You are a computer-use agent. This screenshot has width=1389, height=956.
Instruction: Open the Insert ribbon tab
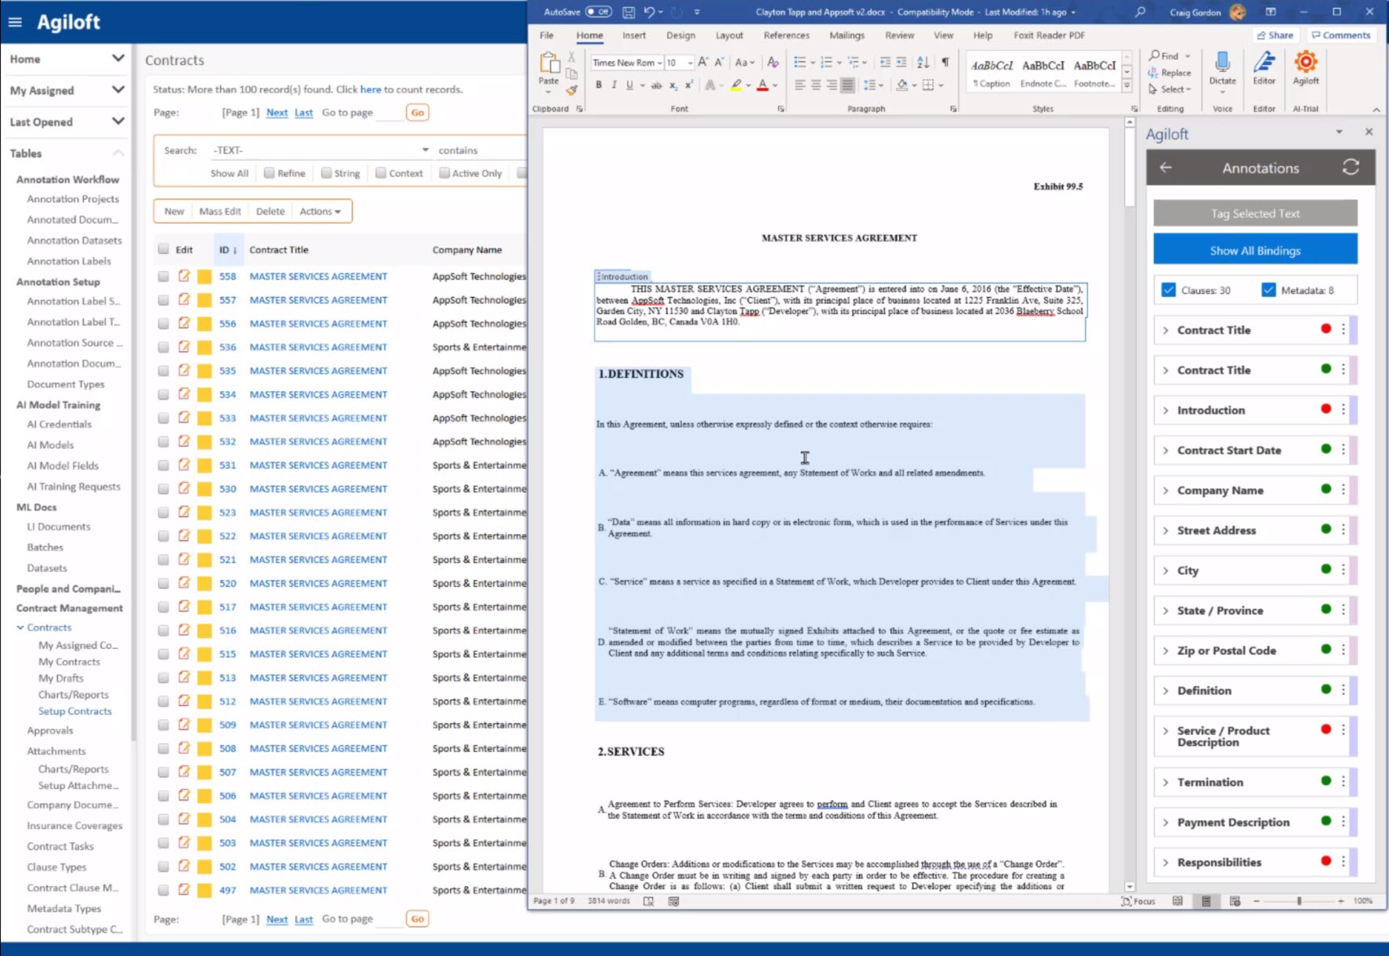[634, 35]
